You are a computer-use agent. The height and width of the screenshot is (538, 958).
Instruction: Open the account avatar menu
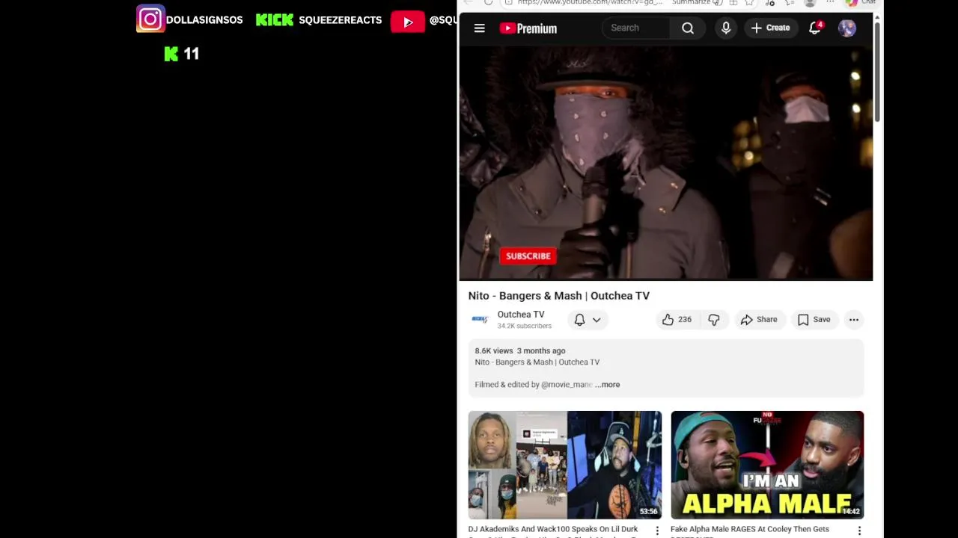pyautogui.click(x=847, y=28)
